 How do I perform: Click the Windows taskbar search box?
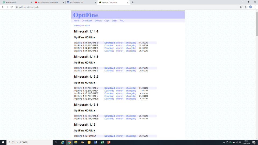(x=30, y=142)
